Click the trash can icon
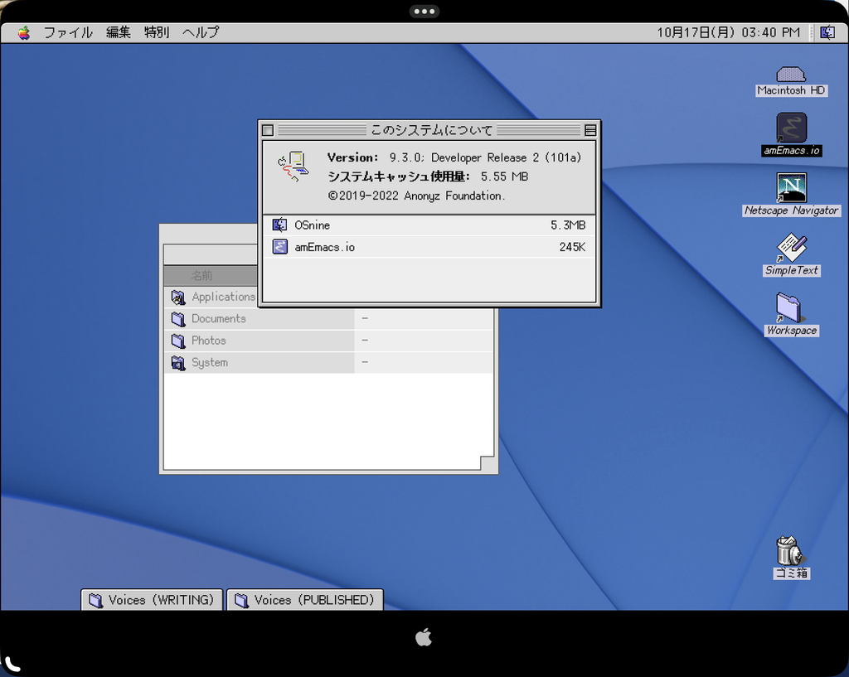 pyautogui.click(x=788, y=550)
